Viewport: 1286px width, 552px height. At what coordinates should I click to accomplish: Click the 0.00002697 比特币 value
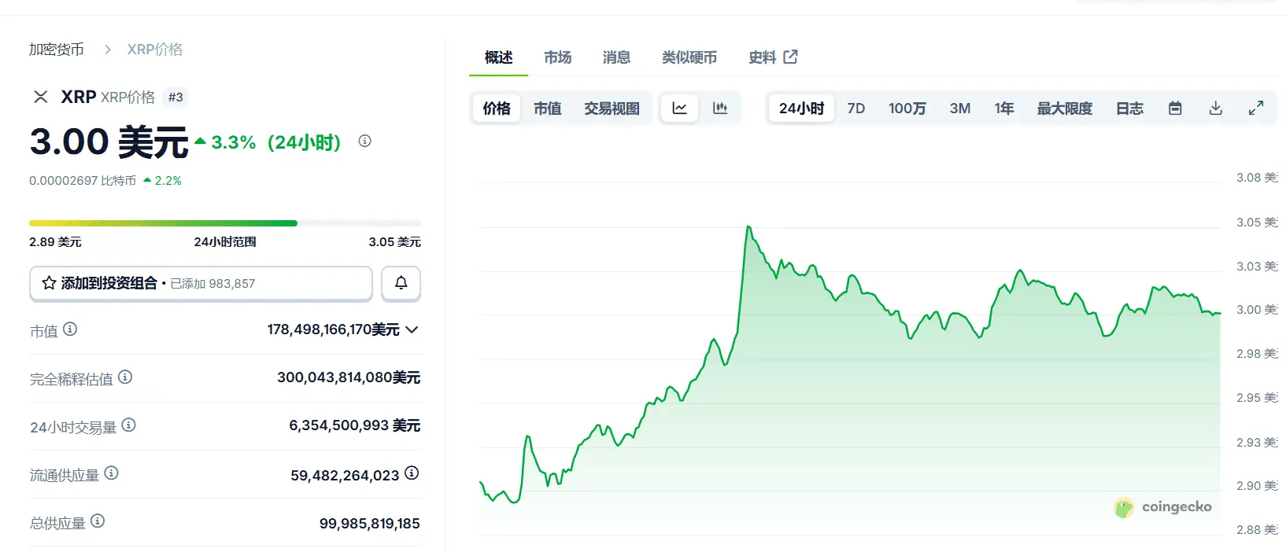coord(83,181)
